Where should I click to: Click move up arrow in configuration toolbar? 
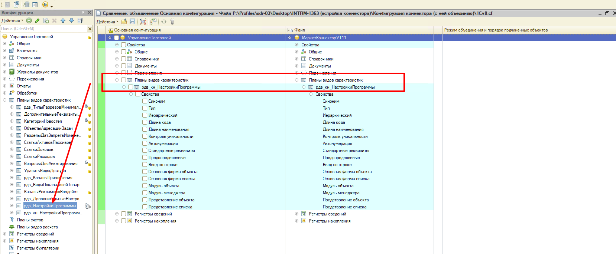[x=63, y=21]
